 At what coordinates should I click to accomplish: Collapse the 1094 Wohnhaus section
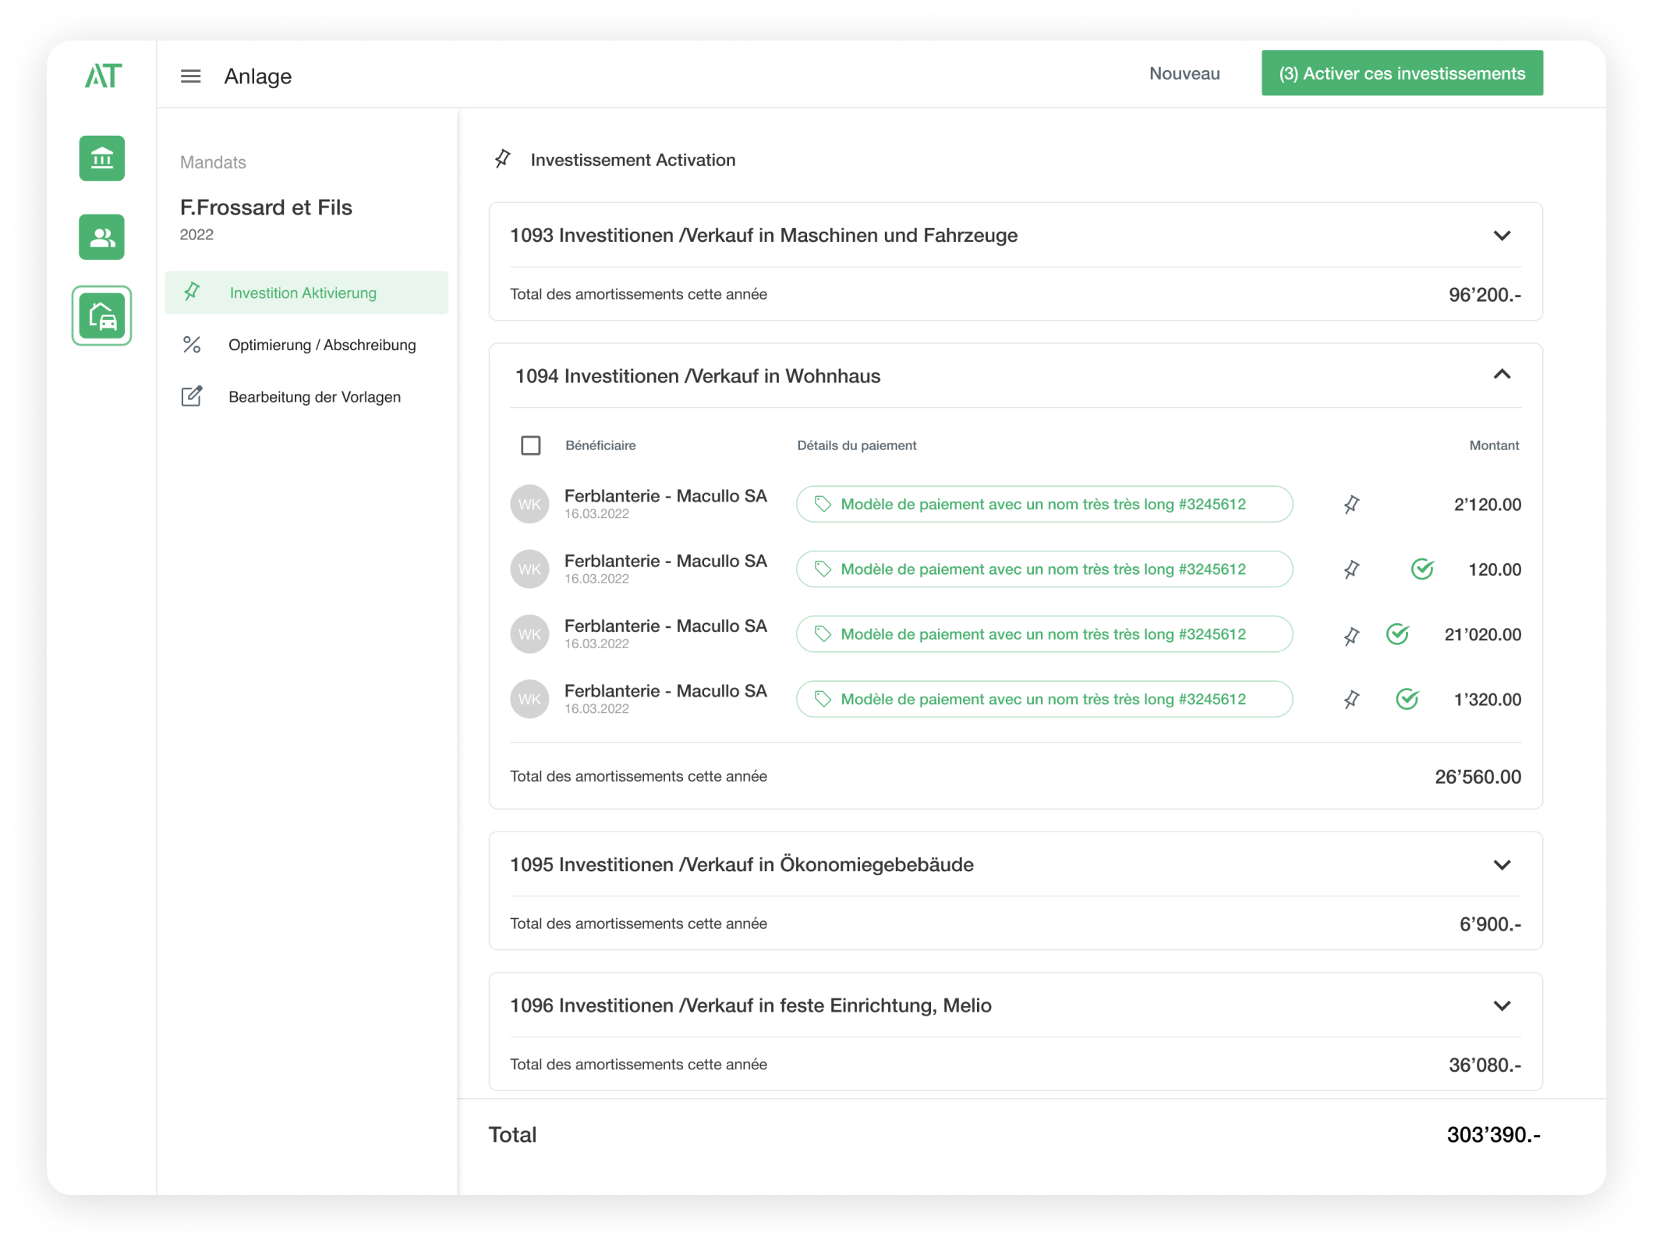tap(1502, 375)
